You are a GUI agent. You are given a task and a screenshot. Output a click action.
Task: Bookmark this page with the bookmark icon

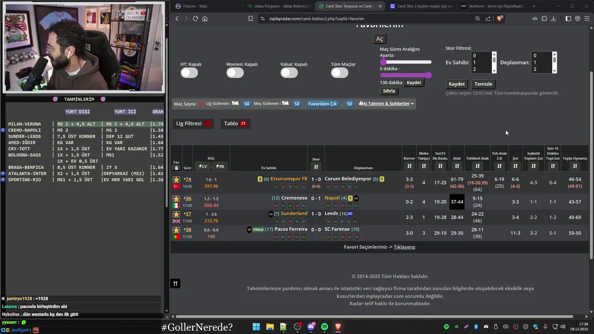[x=251, y=19]
